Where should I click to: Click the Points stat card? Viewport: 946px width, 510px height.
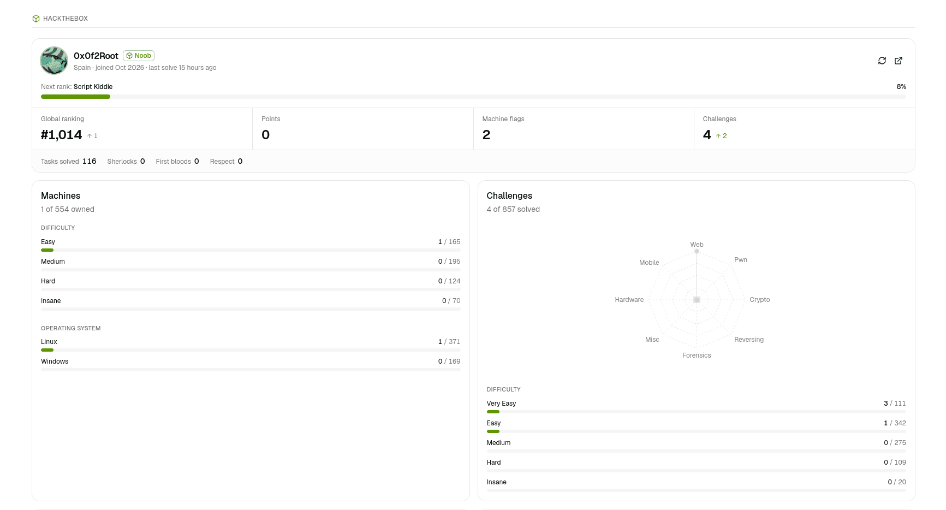coord(363,129)
